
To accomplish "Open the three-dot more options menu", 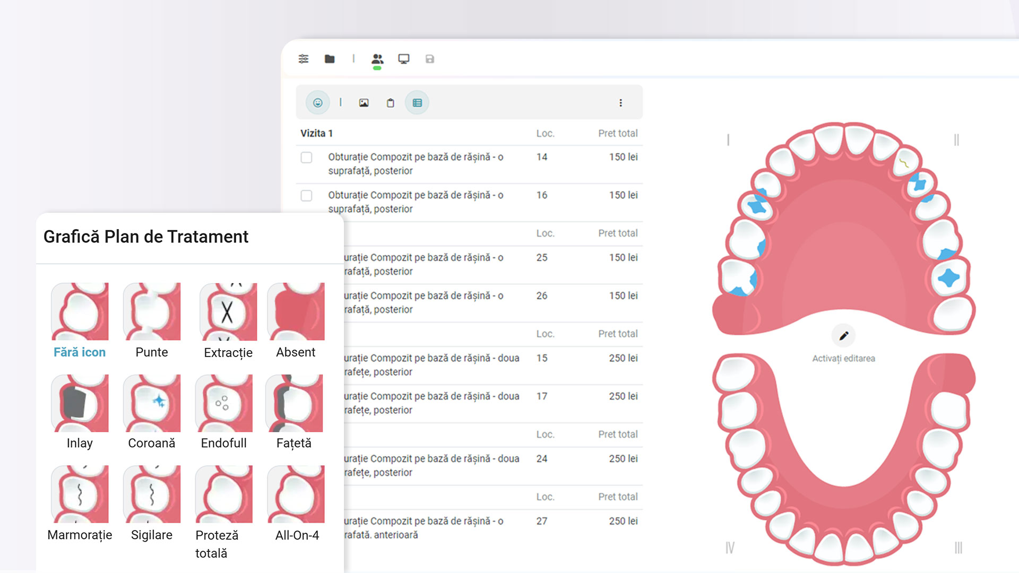I will (x=620, y=103).
